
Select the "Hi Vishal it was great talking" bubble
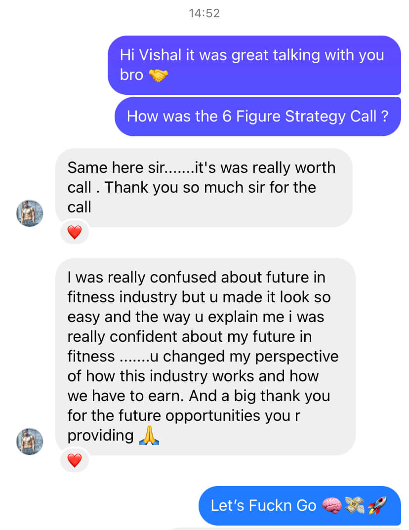tap(254, 65)
